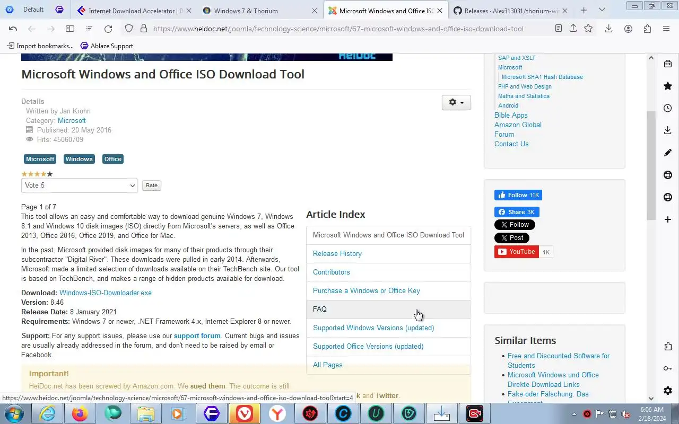
Task: Click the Microsoft category link
Action: coord(72,120)
